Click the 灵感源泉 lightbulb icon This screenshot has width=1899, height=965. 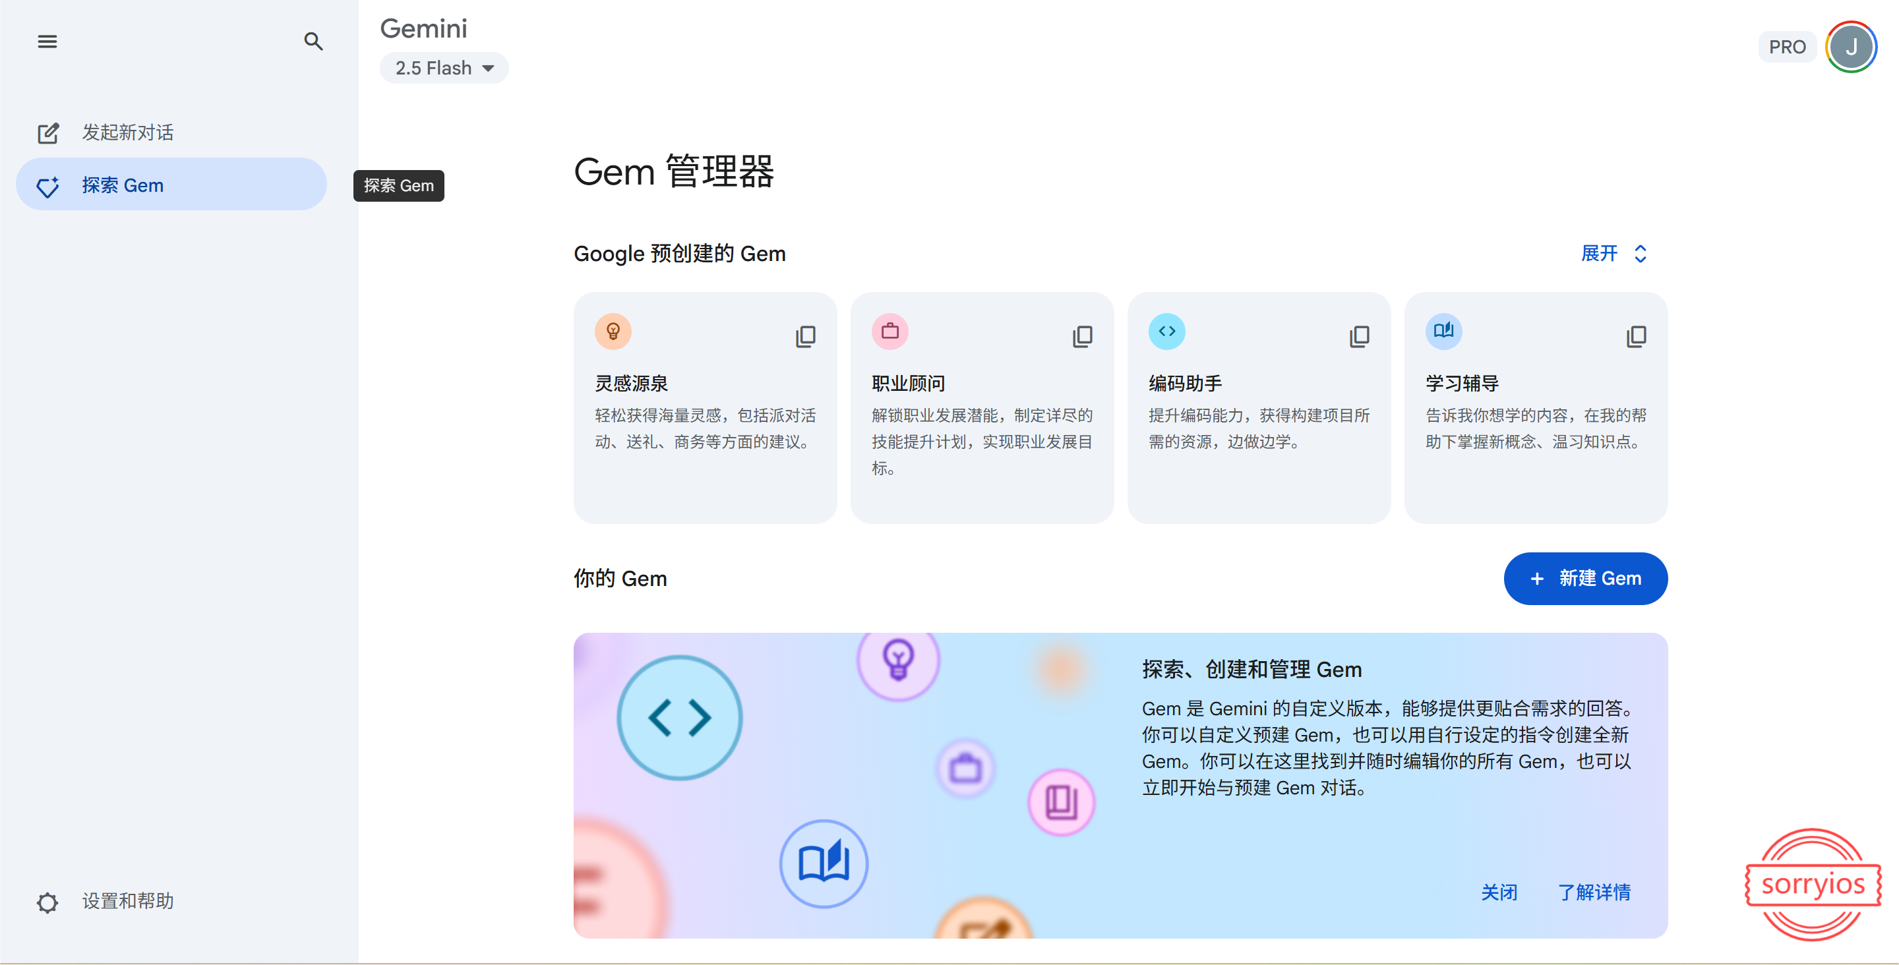tap(613, 332)
